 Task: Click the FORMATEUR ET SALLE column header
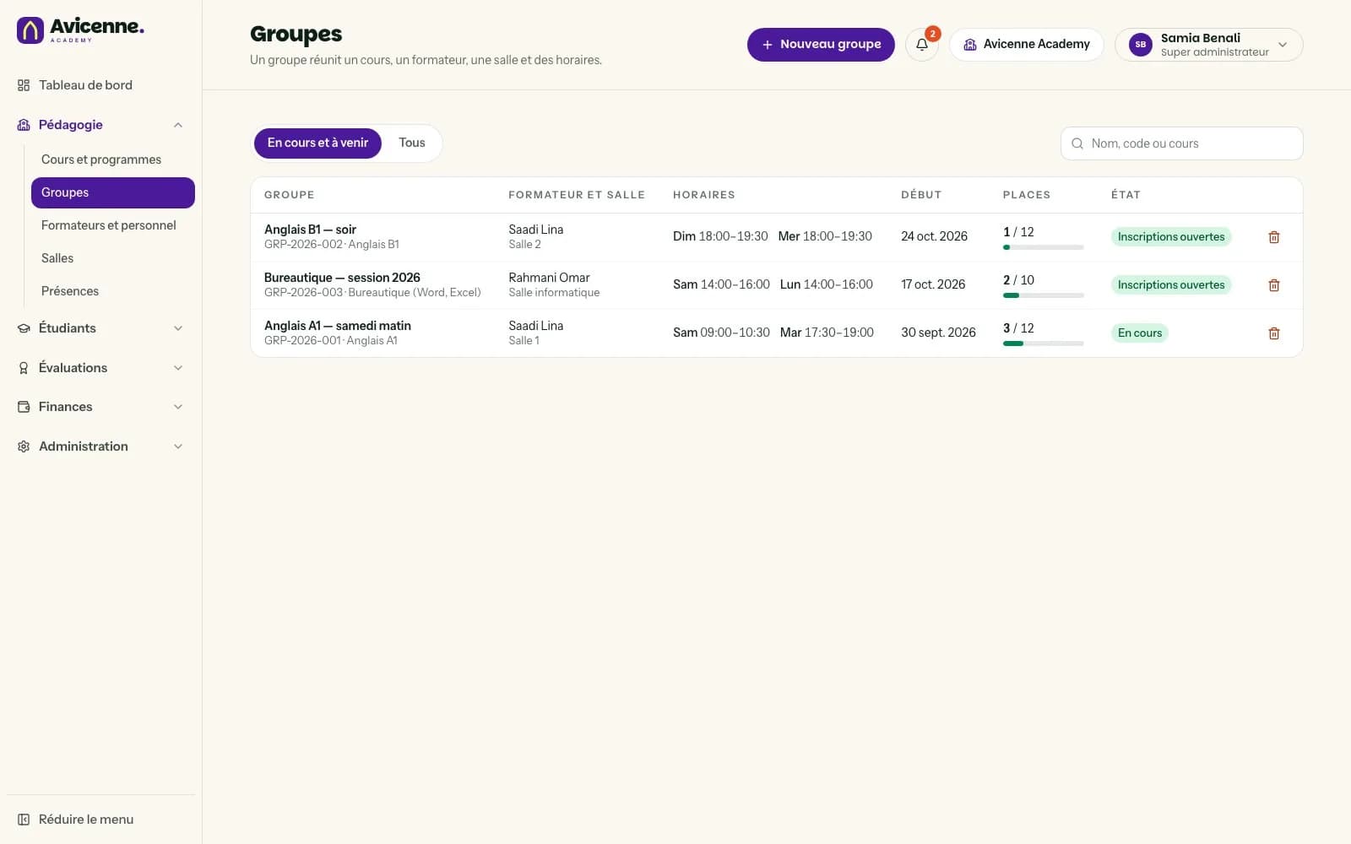coord(577,195)
